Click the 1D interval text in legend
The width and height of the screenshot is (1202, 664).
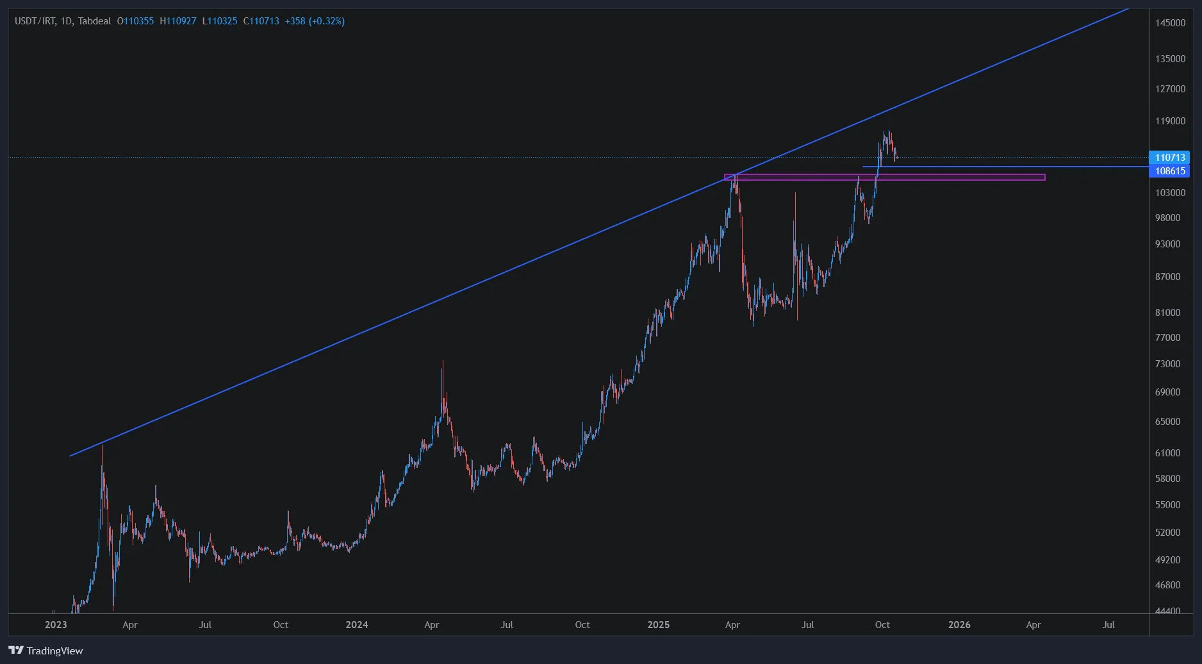click(x=66, y=21)
